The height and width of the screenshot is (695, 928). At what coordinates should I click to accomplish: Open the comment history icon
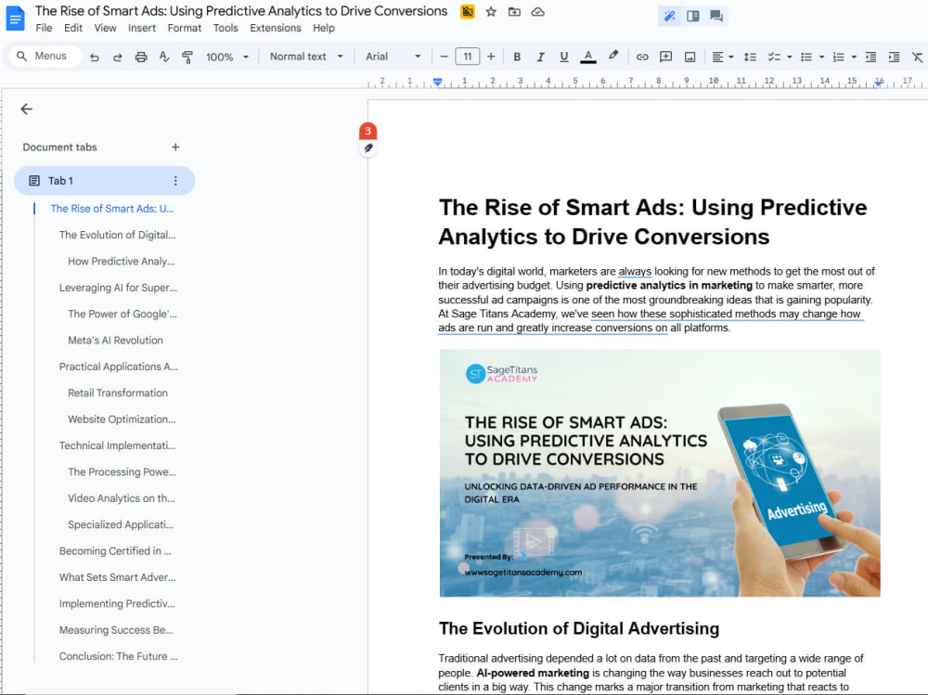coord(716,16)
